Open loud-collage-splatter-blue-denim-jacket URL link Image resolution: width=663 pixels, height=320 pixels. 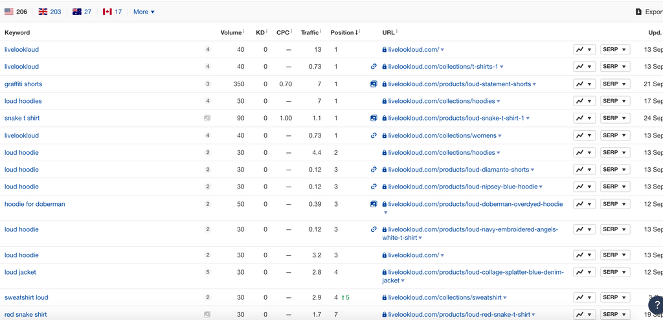(x=473, y=277)
